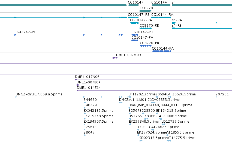This screenshot has width=232, height=142.
Task: Click the AT26626.5prime feature label
Action: (x=182, y=94)
